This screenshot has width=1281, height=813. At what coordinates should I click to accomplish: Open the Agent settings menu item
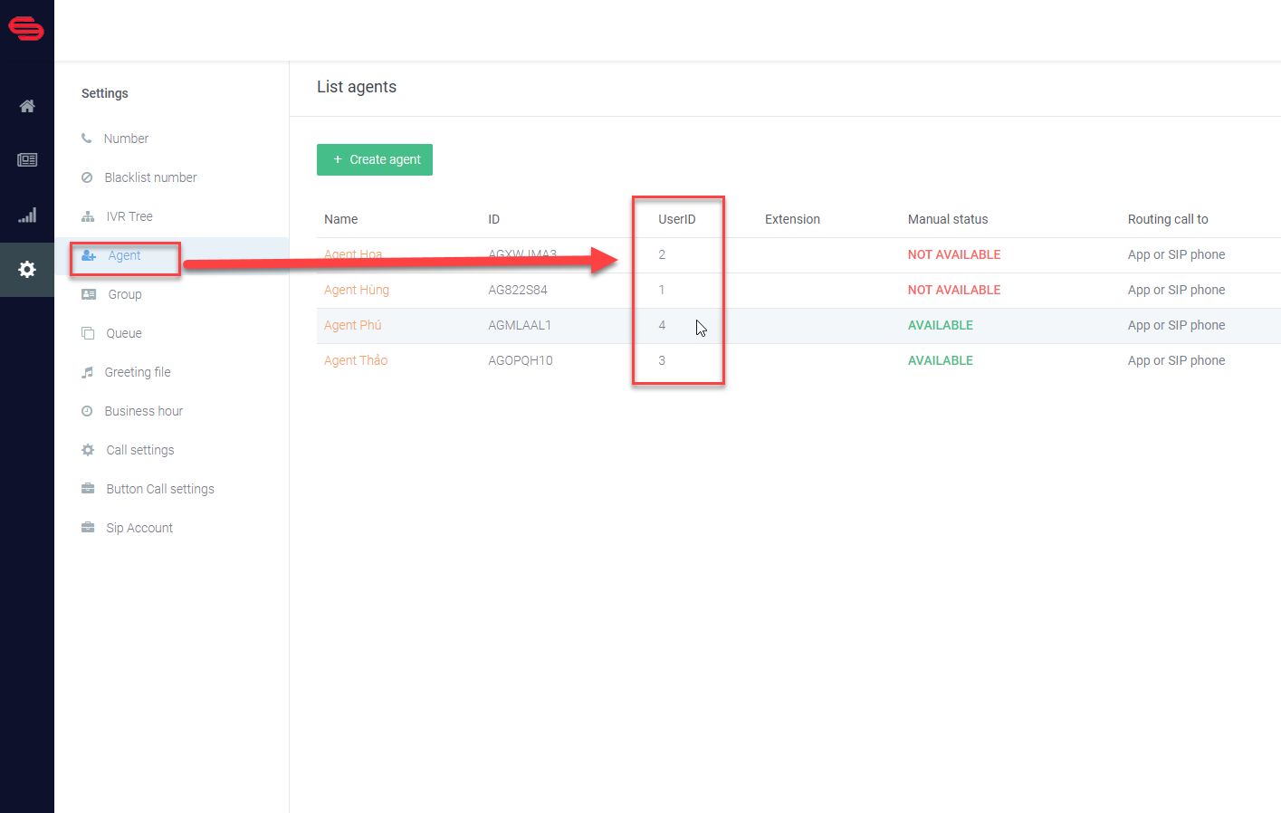point(124,255)
